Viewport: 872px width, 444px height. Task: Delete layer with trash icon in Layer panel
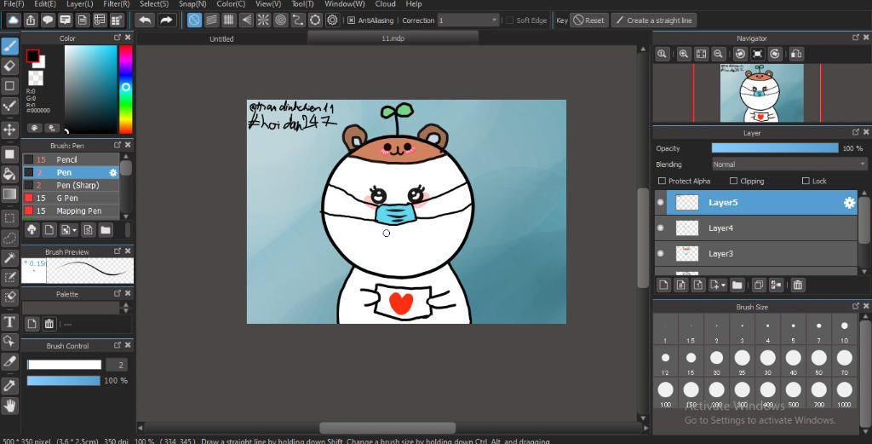click(797, 285)
